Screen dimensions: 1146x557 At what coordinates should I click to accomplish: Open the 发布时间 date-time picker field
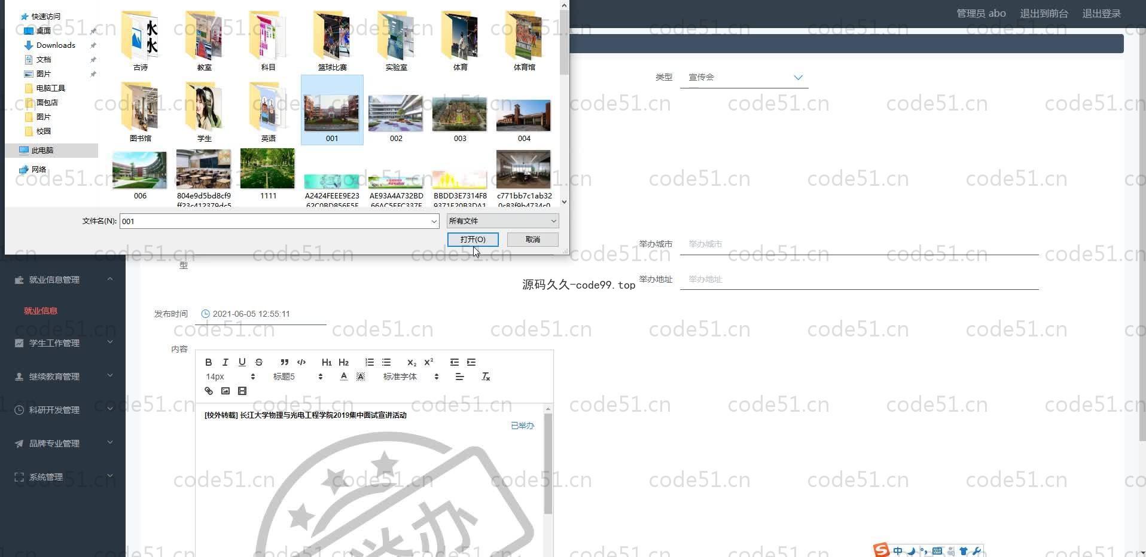[261, 314]
